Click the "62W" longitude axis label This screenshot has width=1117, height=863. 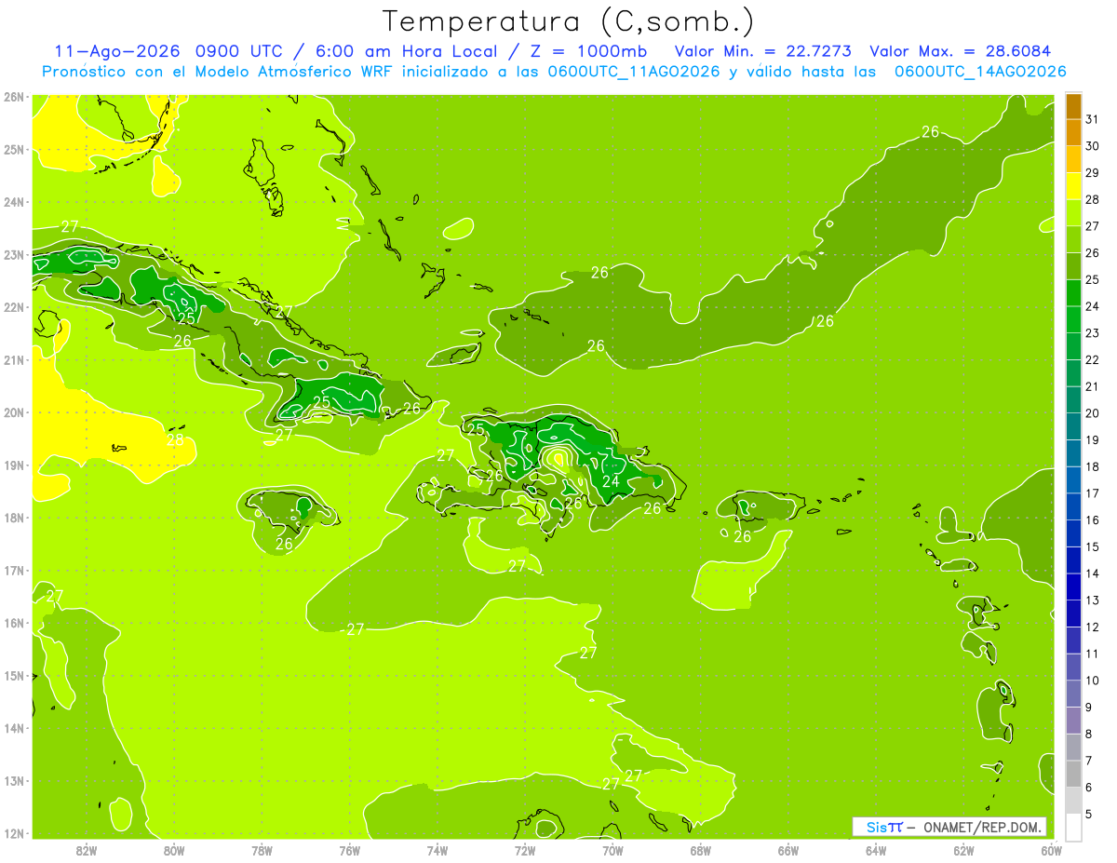coord(963,850)
